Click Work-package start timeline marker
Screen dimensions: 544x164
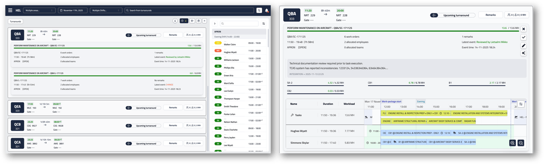[391, 102]
